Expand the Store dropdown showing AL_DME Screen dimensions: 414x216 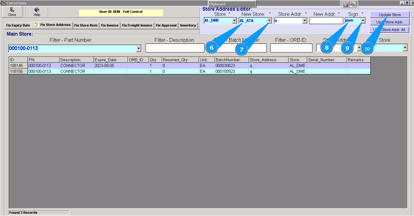tap(235, 21)
